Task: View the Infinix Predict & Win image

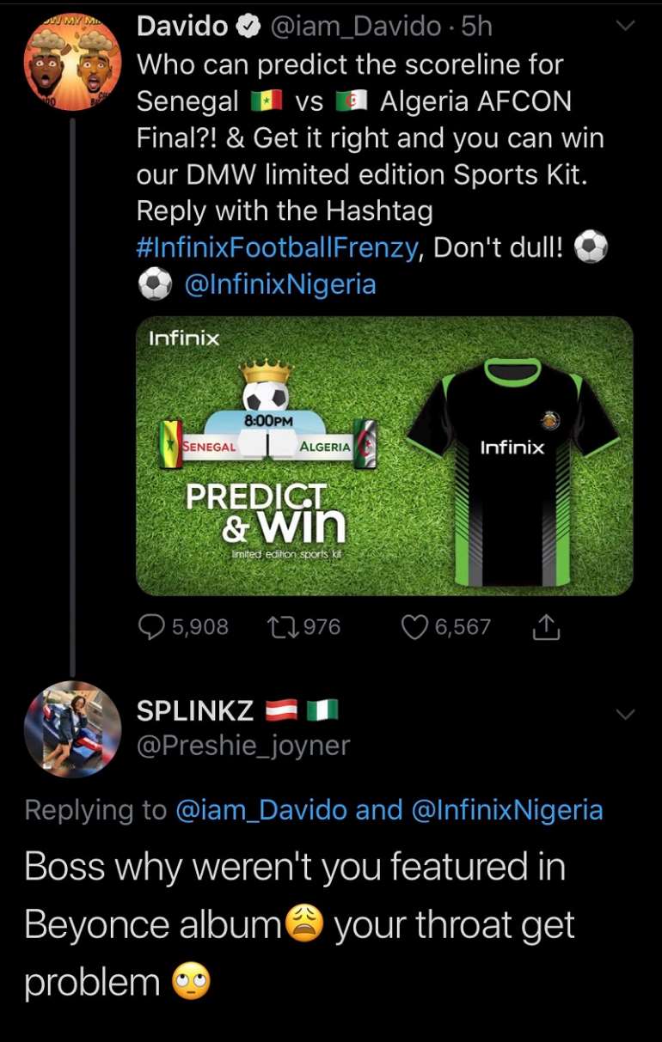Action: coord(385,455)
